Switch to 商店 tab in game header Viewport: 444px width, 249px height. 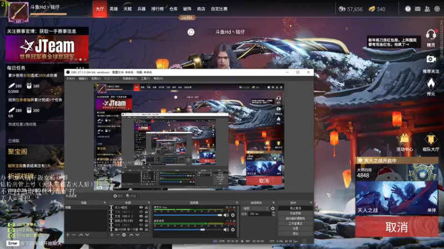coord(201,9)
